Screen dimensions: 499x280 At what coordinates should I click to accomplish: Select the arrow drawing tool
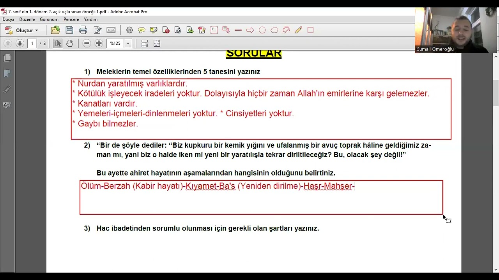250,30
